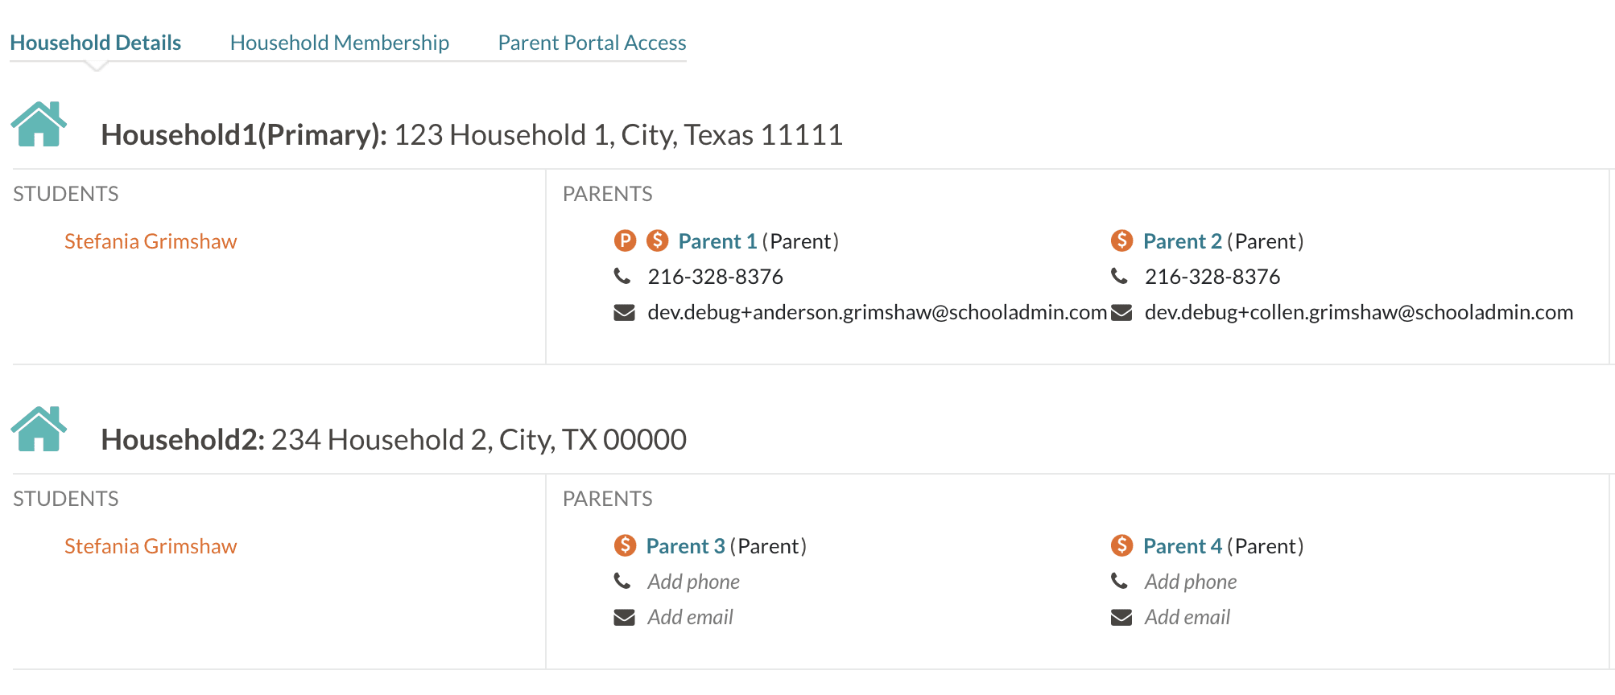Click Parent 1's dollar sign badge

658,241
